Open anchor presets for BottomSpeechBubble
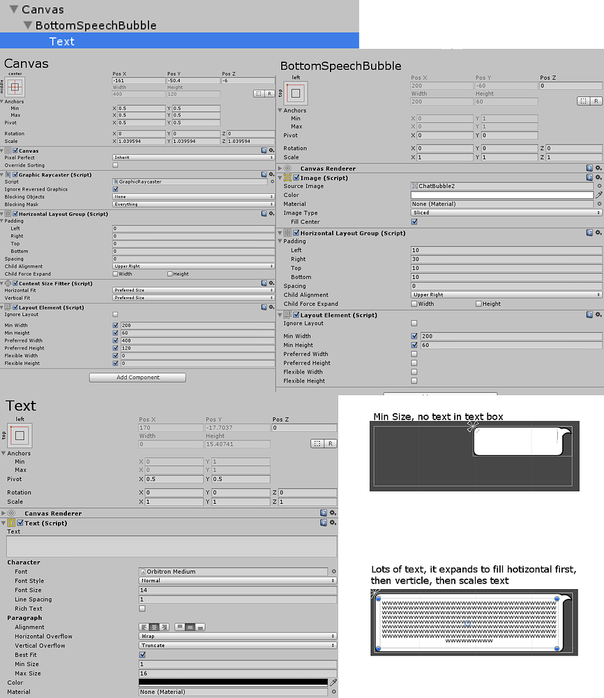604x698 pixels. tap(296, 93)
